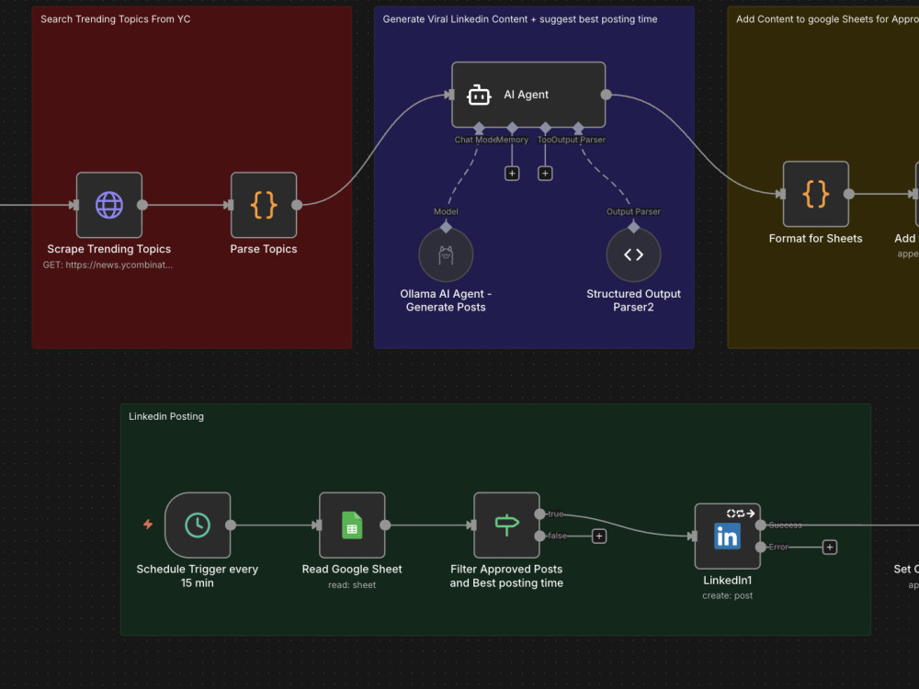Screen dimensions: 919x689
Task: Add node on LinkedIn1 Error output
Action: [829, 548]
